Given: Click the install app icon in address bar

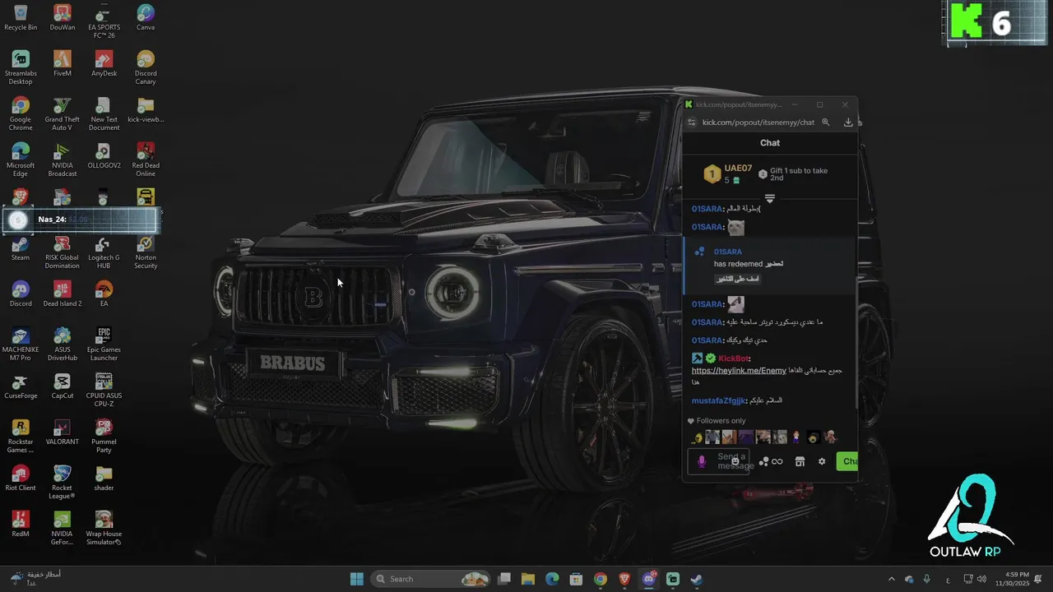Looking at the screenshot, I should click(848, 123).
